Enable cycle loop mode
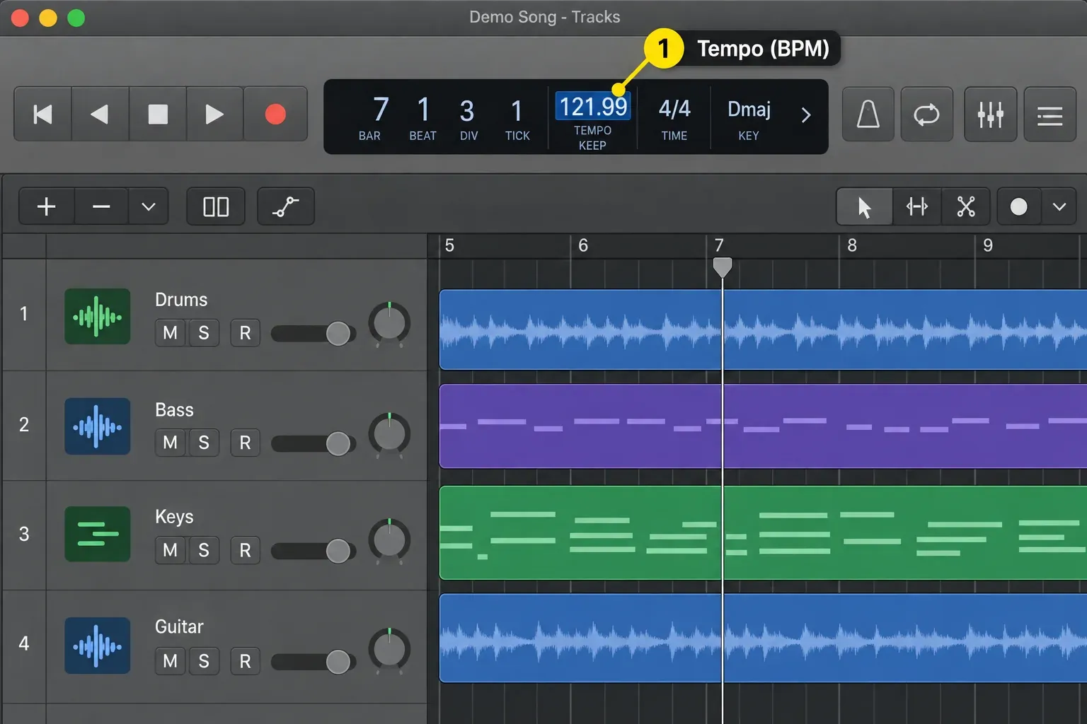Image resolution: width=1087 pixels, height=724 pixels. tap(926, 114)
